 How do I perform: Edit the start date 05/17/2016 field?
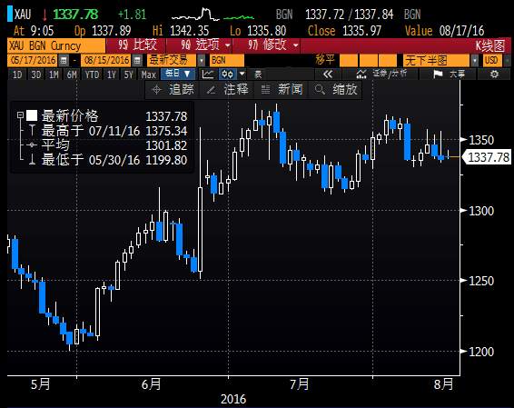[x=33, y=60]
